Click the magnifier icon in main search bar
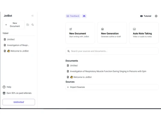Screen dimensions: 161x121 coord(69,51)
